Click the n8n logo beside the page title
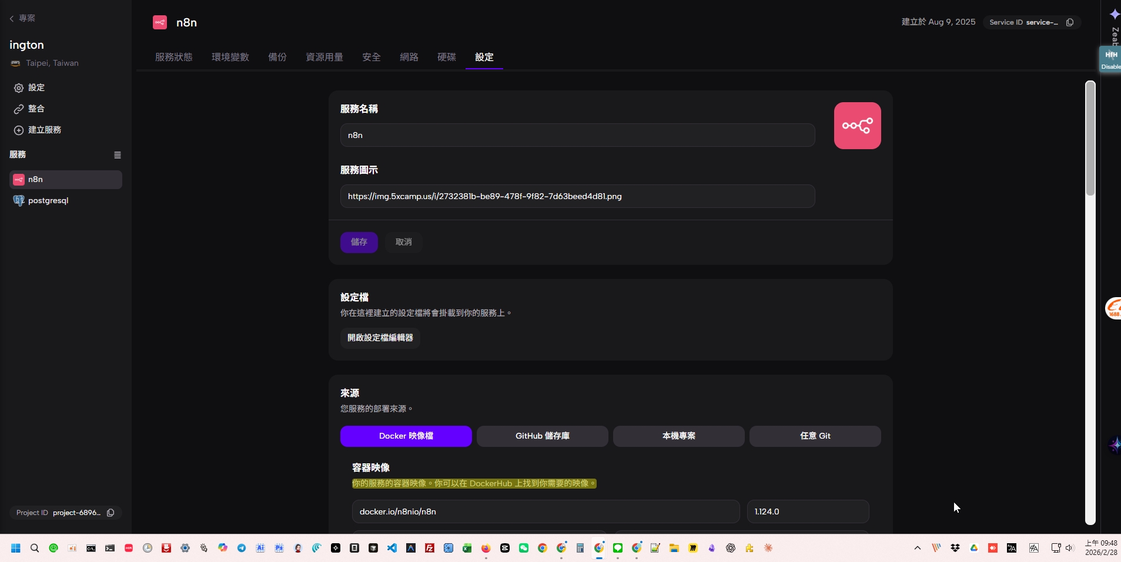The width and height of the screenshot is (1121, 562). tap(160, 22)
